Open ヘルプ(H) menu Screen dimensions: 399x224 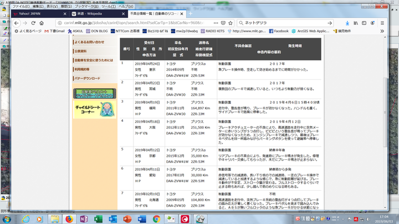(x=126, y=6)
